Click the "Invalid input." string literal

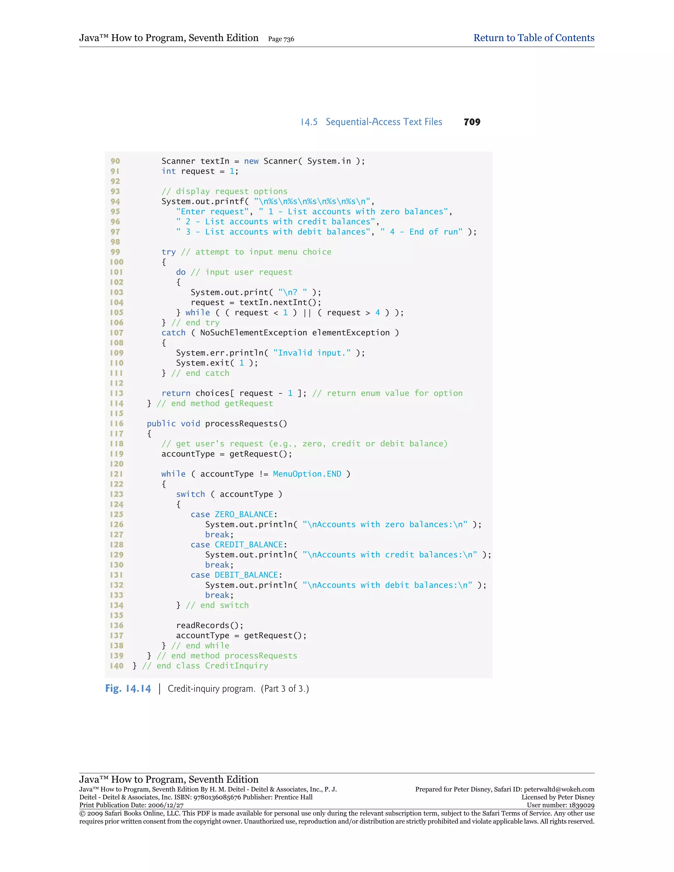tap(312, 353)
